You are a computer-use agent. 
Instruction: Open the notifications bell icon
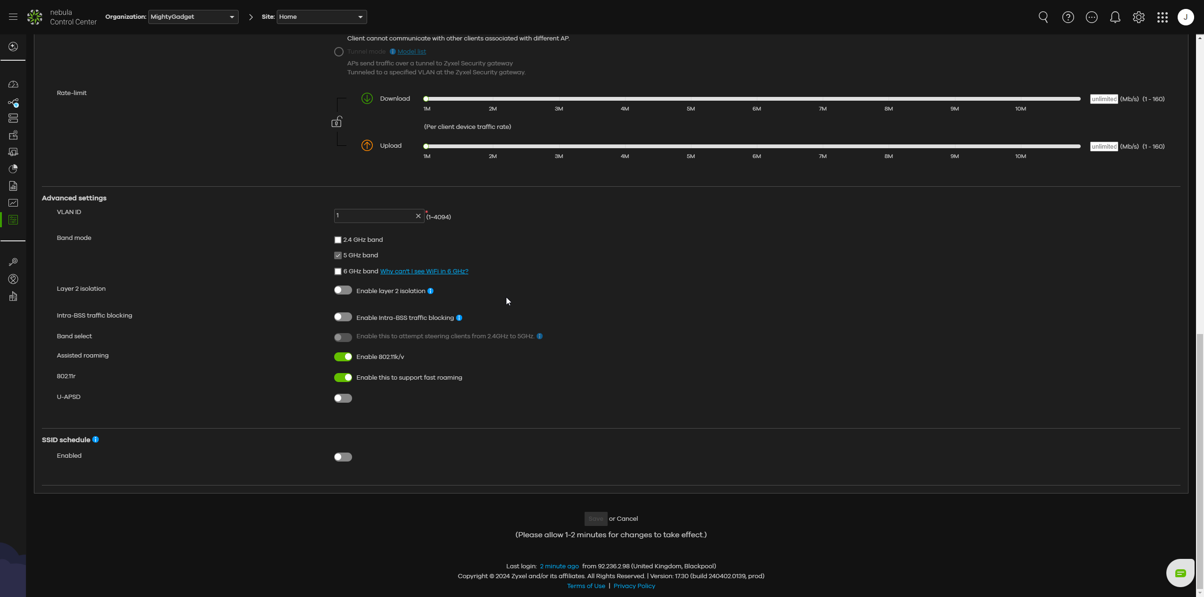(x=1115, y=17)
